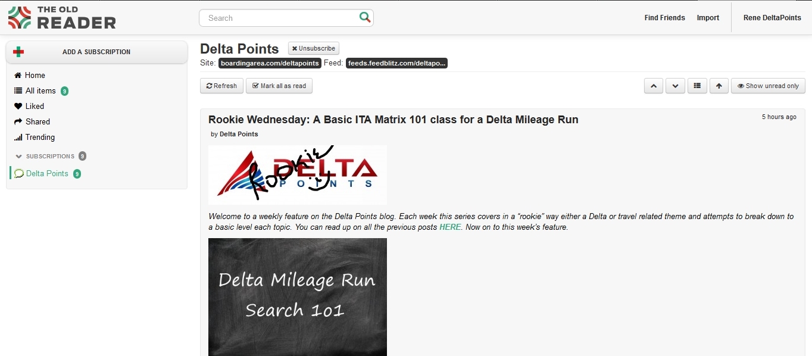Open Import in top bar
Screen dimensions: 812x356
[708, 18]
